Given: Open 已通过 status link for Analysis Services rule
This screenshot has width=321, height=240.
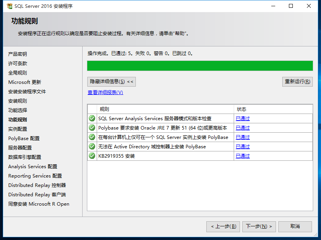Looking at the screenshot, I should tap(243, 119).
